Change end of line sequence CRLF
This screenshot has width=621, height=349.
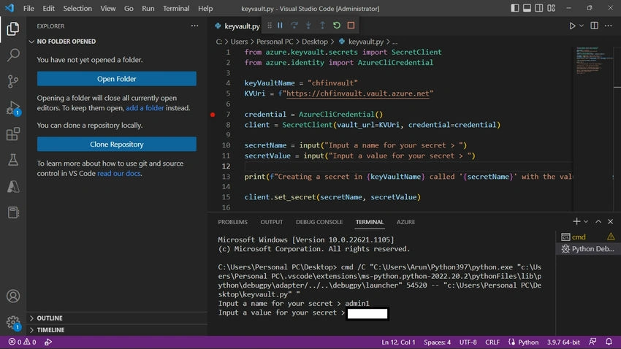point(492,342)
